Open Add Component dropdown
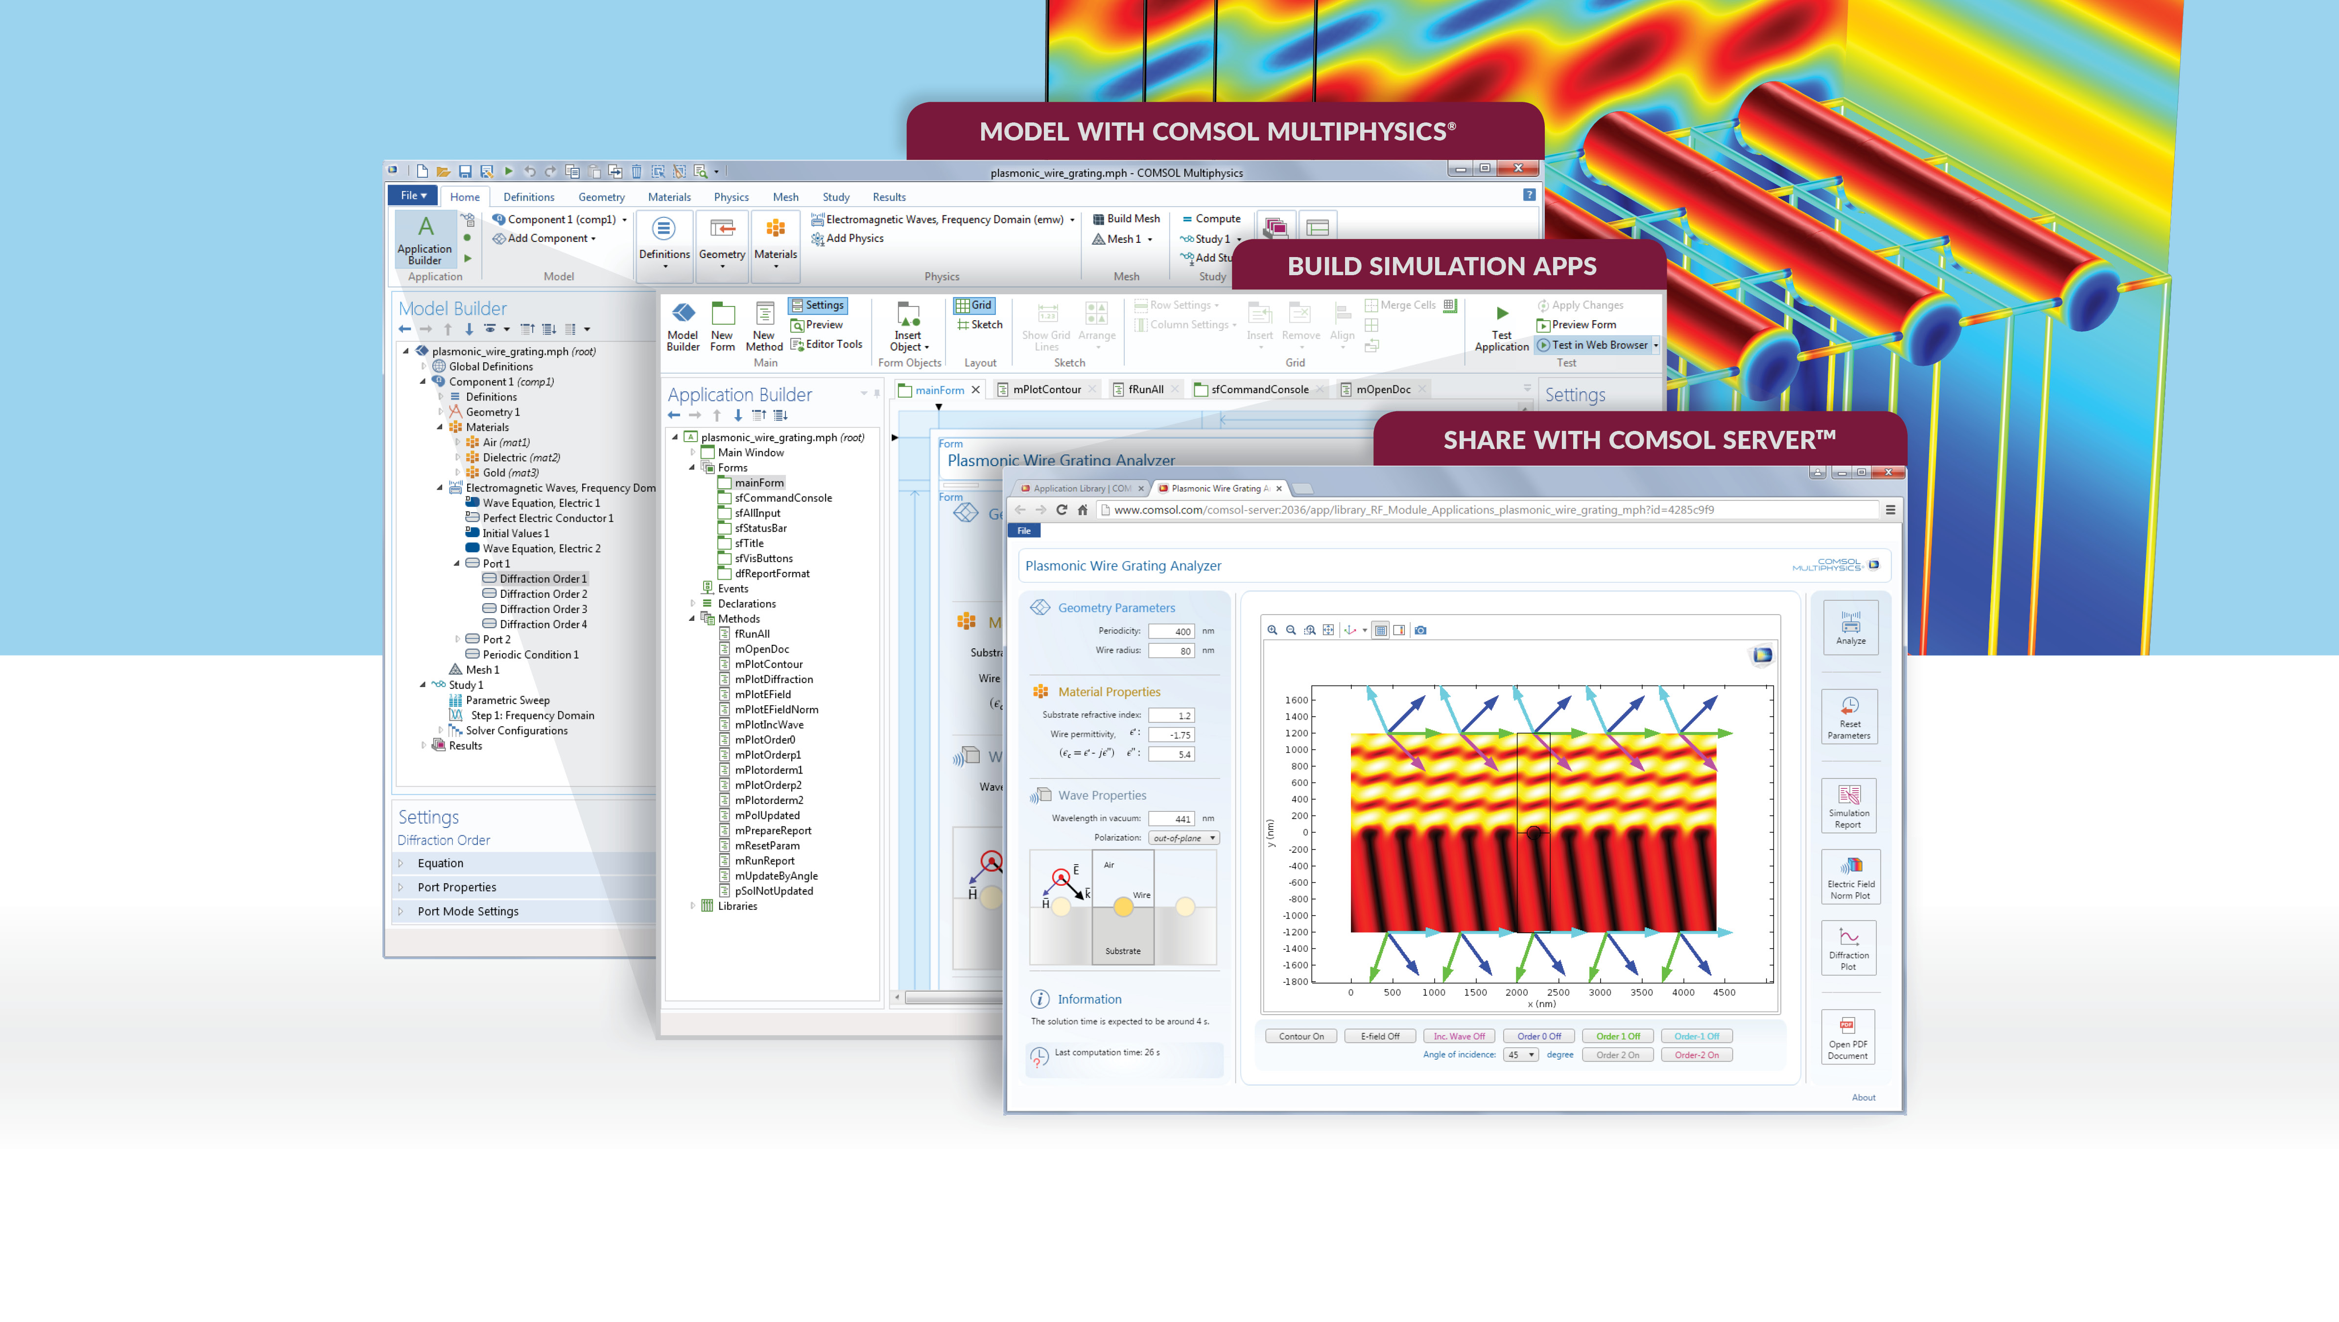Image resolution: width=2339 pixels, height=1322 pixels. tap(545, 239)
